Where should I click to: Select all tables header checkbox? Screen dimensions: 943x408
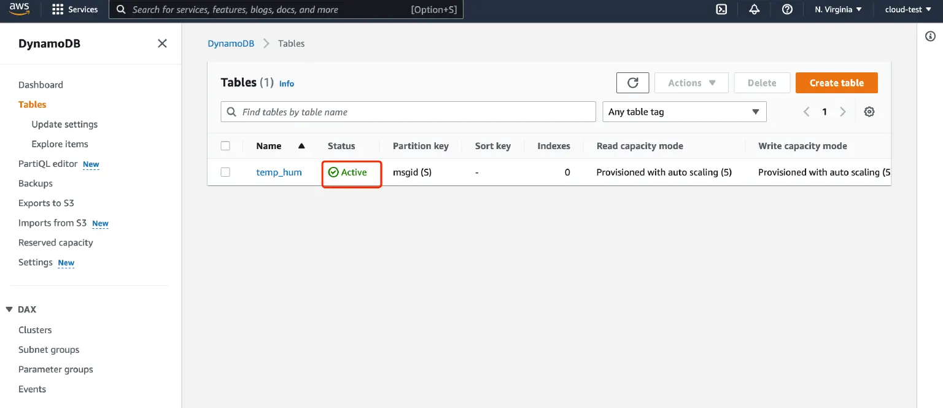coord(225,146)
